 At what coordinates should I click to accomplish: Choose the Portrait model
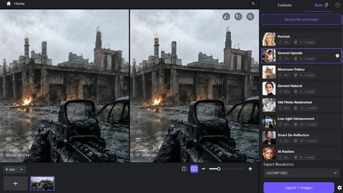301,39
